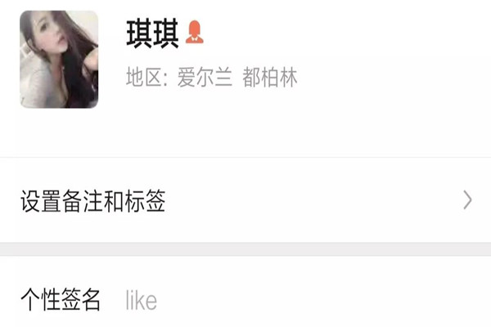Select the signature text like
This screenshot has width=491, height=327.
pyautogui.click(x=142, y=300)
